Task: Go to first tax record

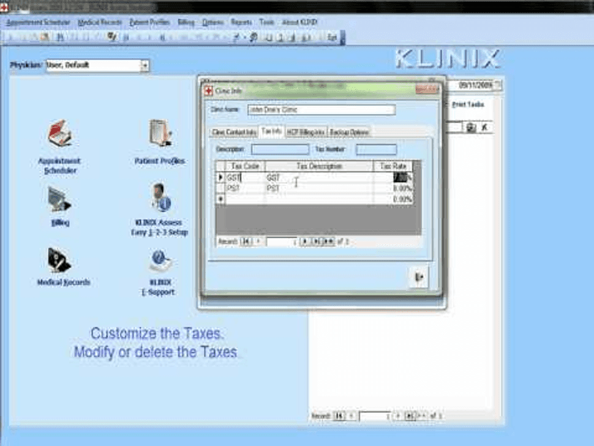Action: [246, 242]
